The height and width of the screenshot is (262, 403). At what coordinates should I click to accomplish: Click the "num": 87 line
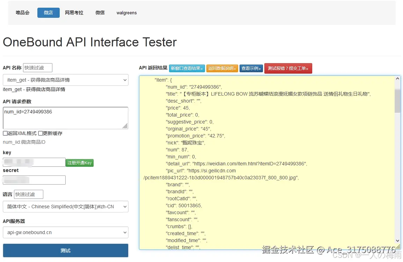(x=177, y=150)
